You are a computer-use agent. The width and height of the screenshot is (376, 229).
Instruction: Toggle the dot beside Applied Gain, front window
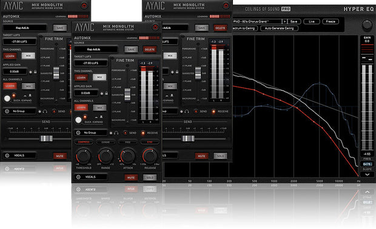tap(102, 94)
